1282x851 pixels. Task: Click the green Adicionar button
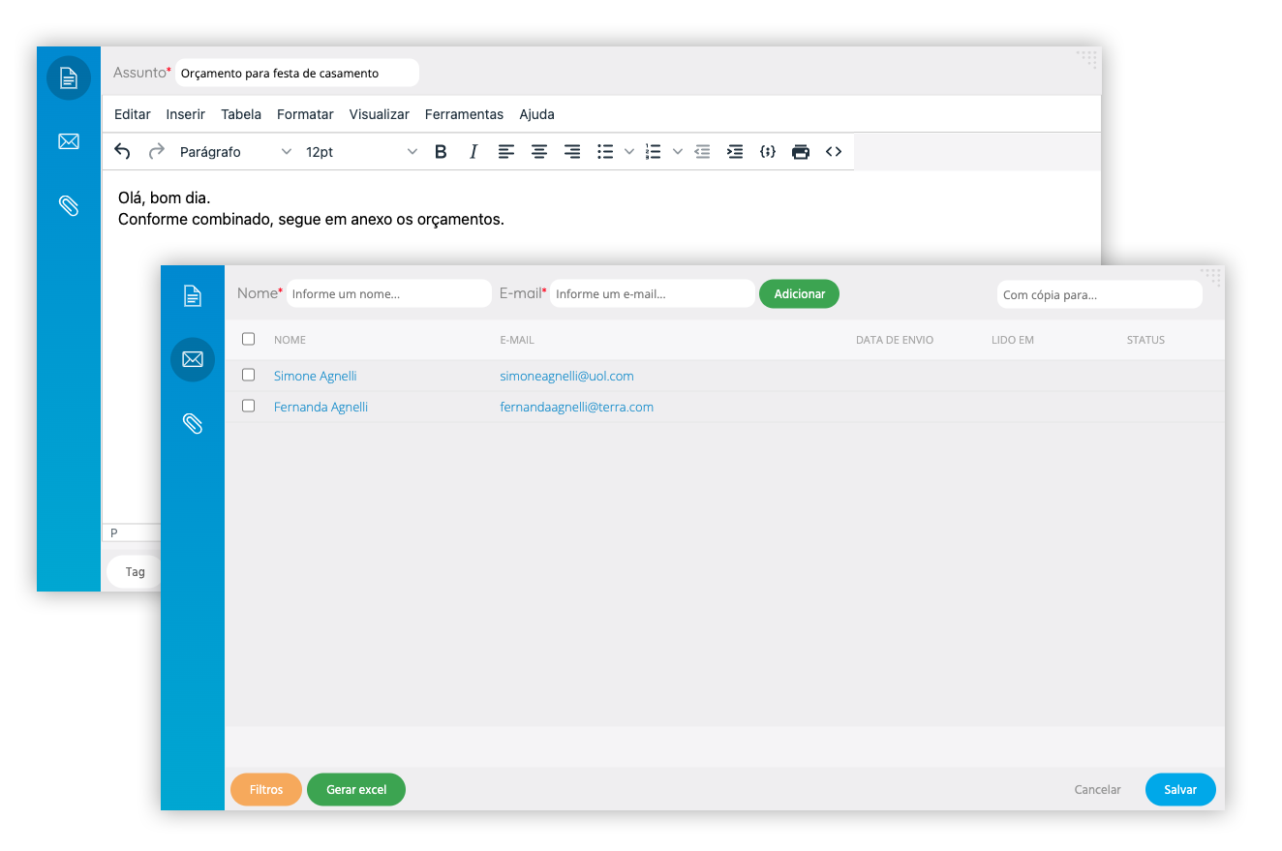click(x=799, y=294)
